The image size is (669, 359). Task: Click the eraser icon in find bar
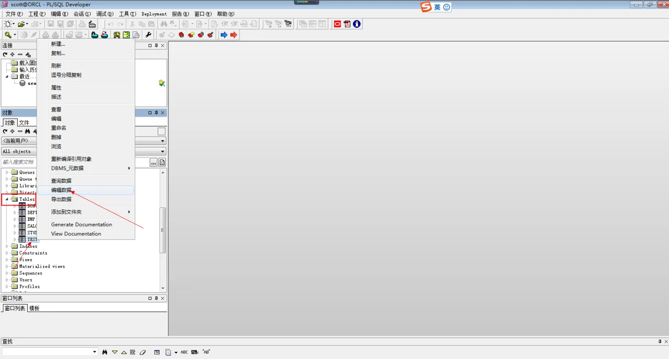142,352
